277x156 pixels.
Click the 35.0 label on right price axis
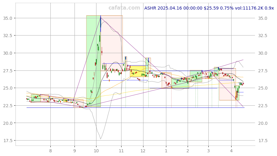click(263, 18)
